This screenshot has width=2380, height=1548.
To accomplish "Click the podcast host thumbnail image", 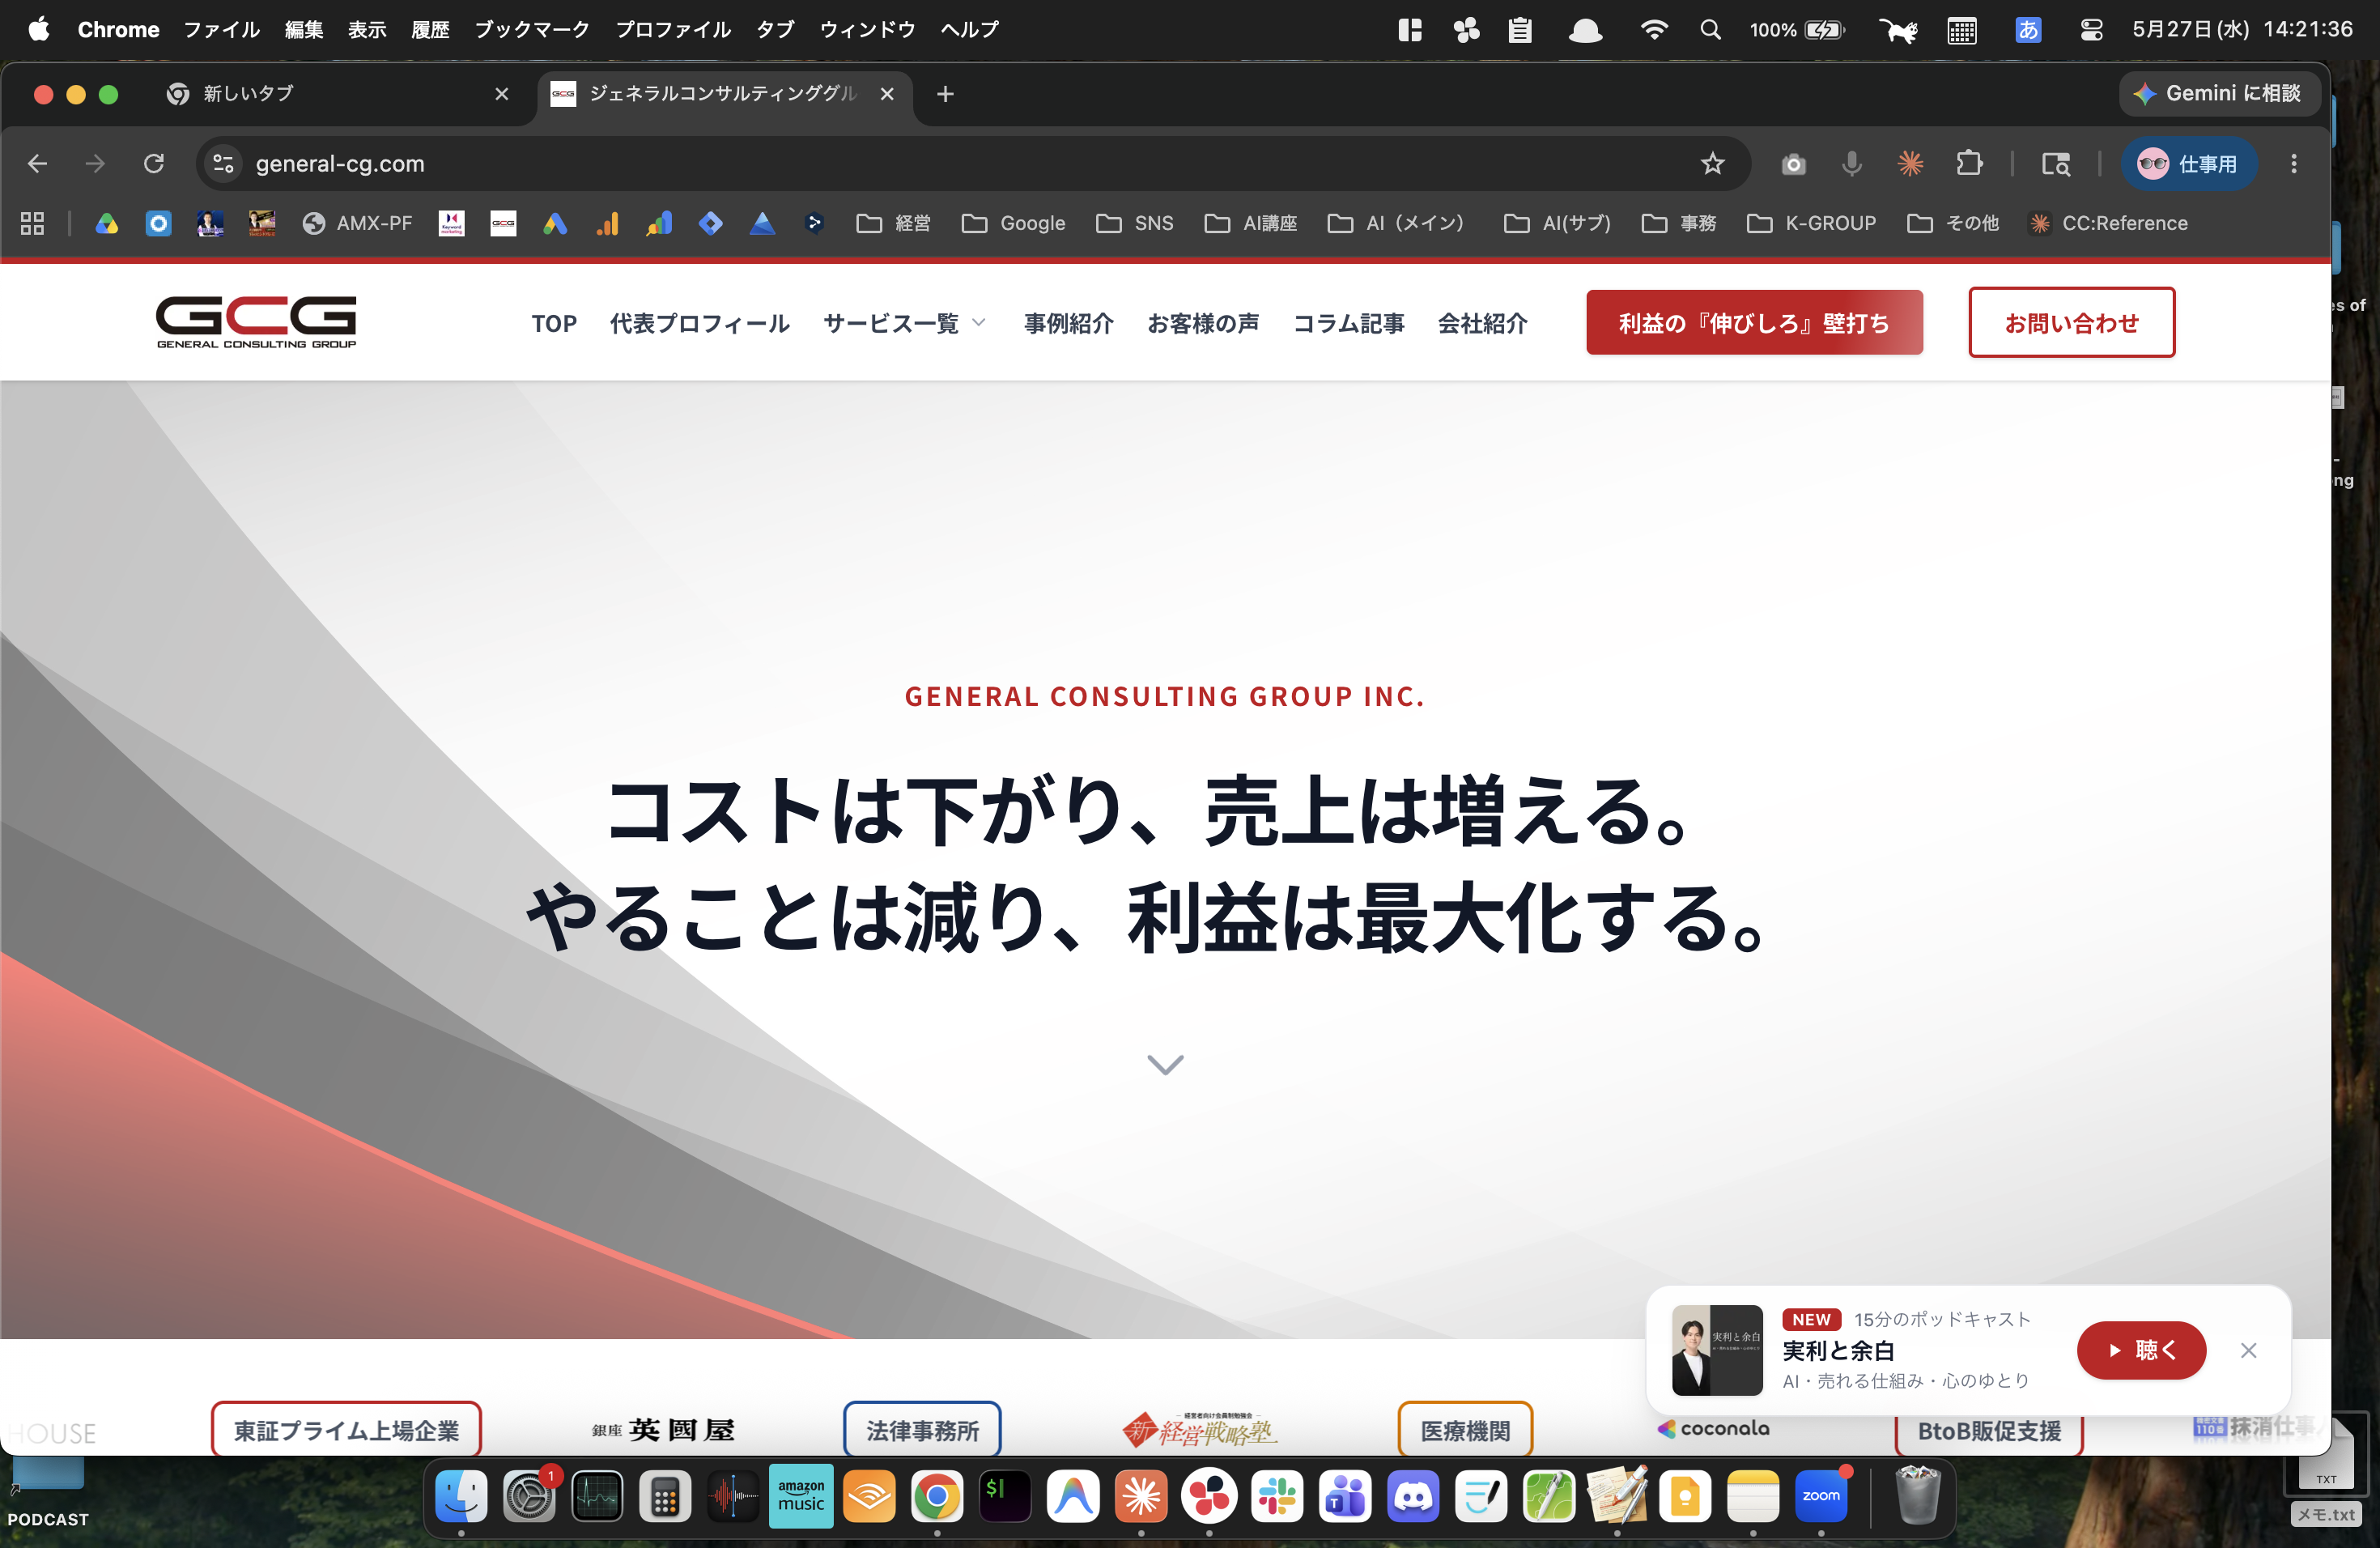I will pyautogui.click(x=1716, y=1350).
